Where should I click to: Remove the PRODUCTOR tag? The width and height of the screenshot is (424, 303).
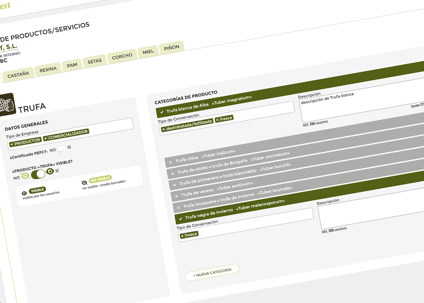click(x=12, y=144)
